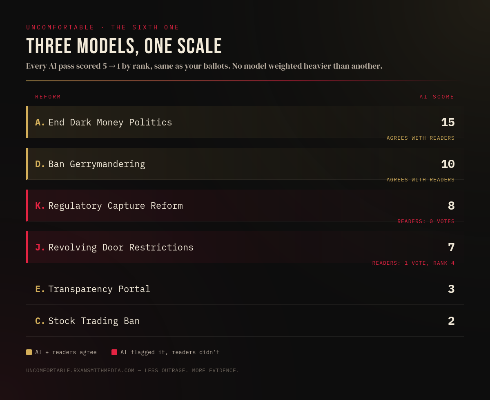Select the Ban Gerrymandering row

pyautogui.click(x=245, y=164)
